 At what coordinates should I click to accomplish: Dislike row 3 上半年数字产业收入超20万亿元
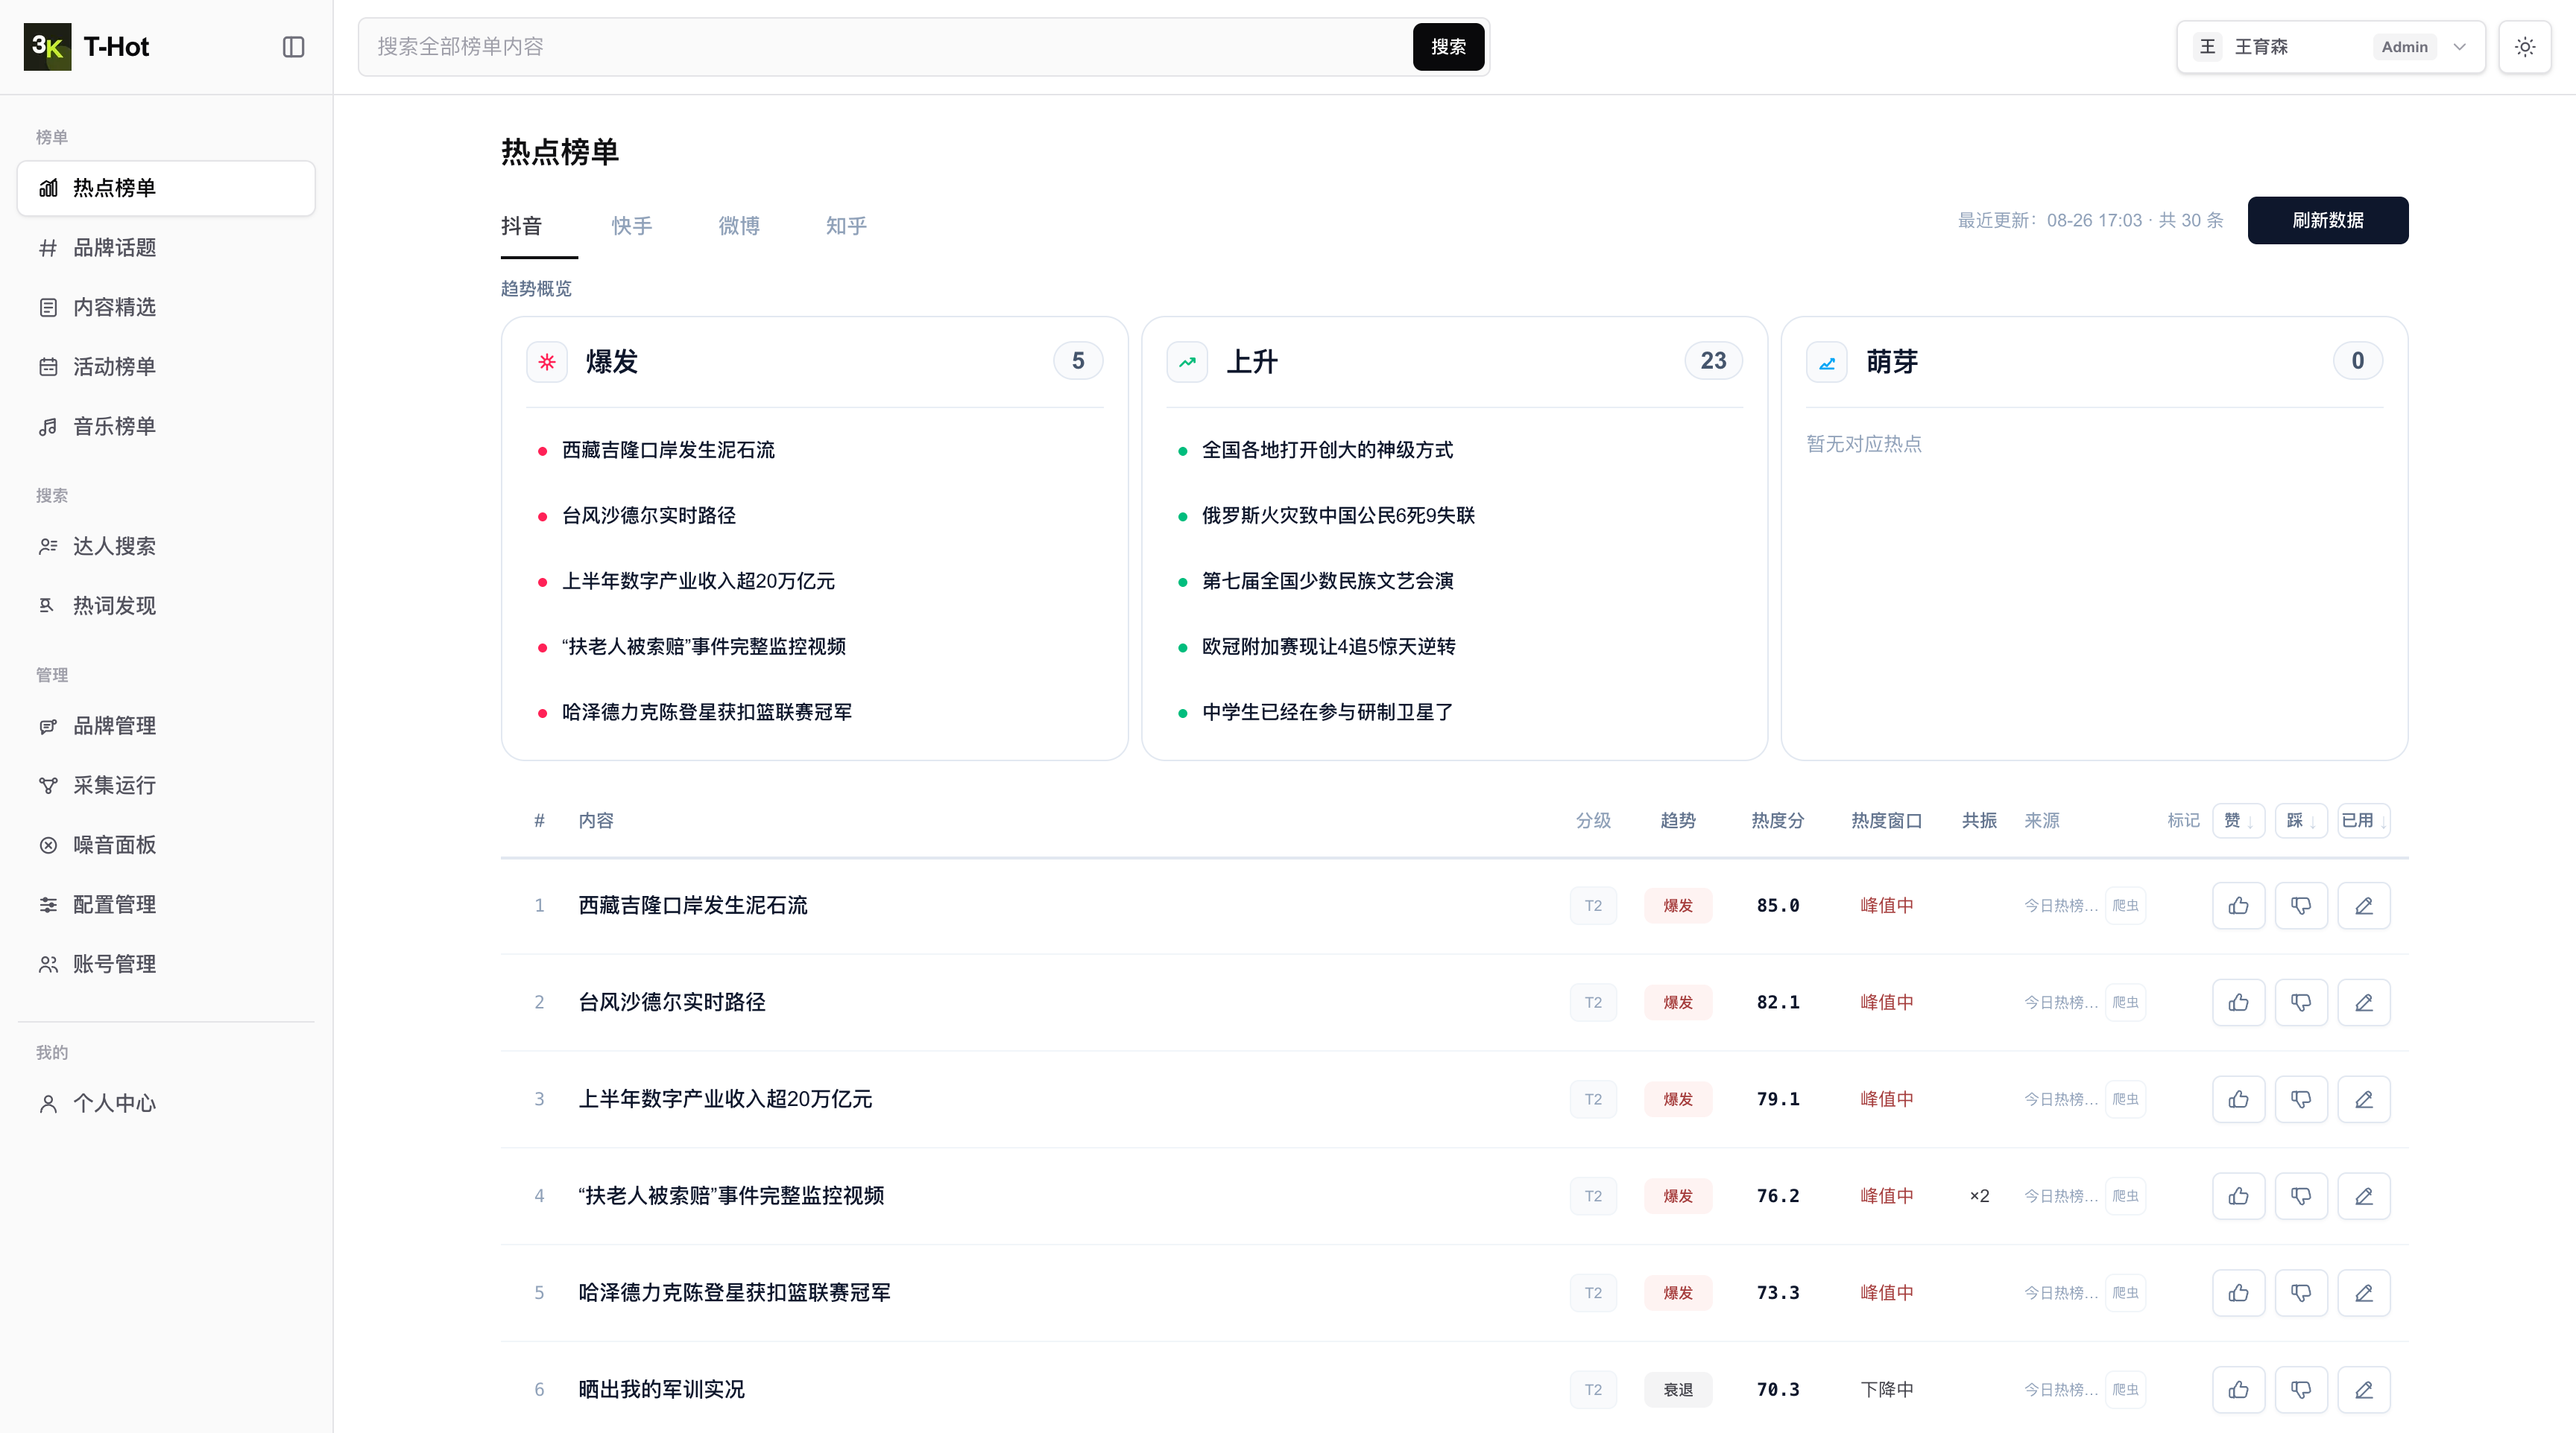[x=2301, y=1099]
